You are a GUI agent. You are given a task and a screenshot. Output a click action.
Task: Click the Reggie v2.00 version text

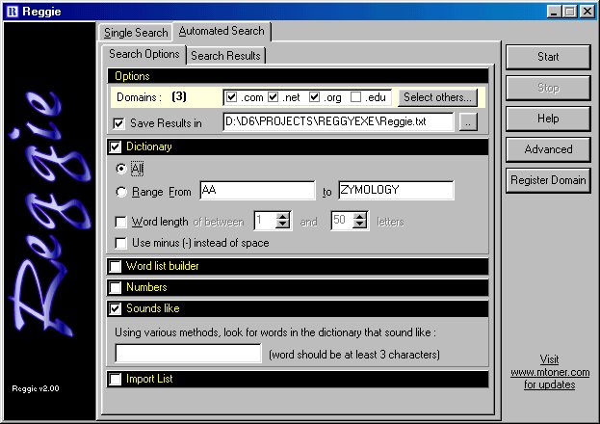(x=36, y=388)
